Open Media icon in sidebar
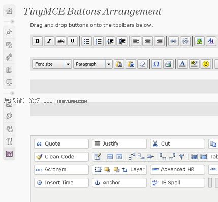This screenshot has width=218, height=202. tap(9, 45)
